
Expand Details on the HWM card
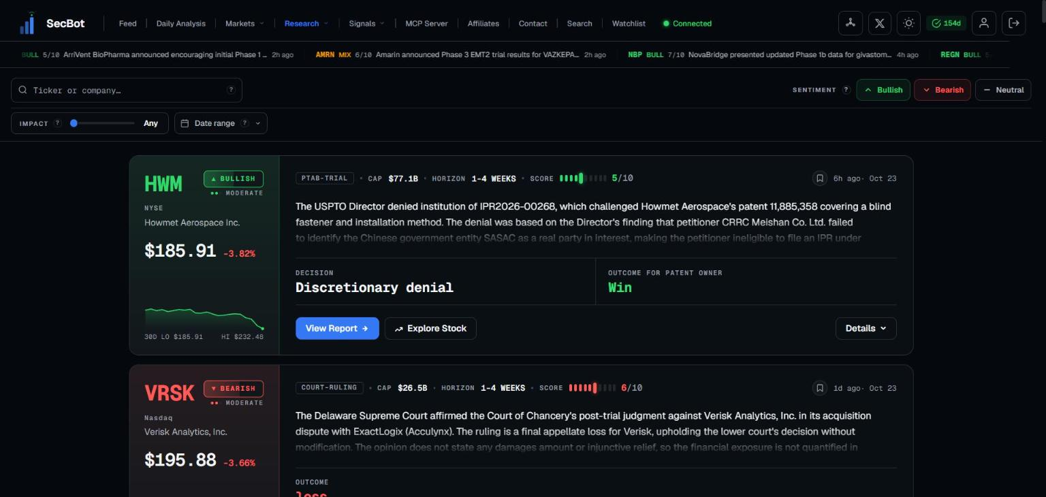coord(866,328)
